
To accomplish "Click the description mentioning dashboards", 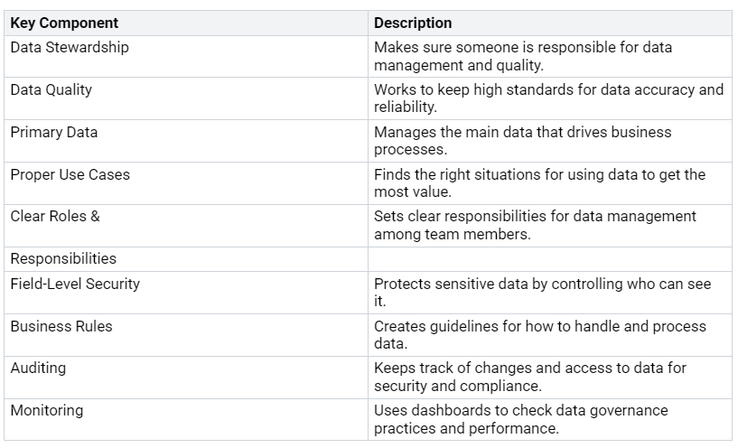I will (x=520, y=419).
